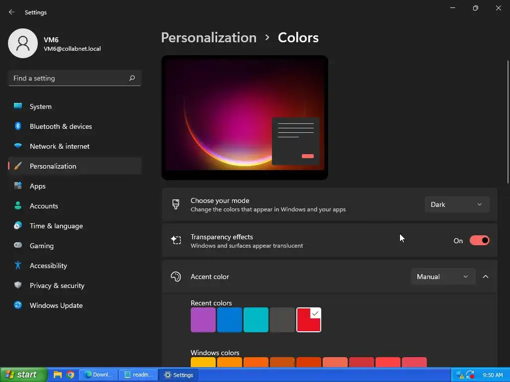Navigate to Time & language

75,226
